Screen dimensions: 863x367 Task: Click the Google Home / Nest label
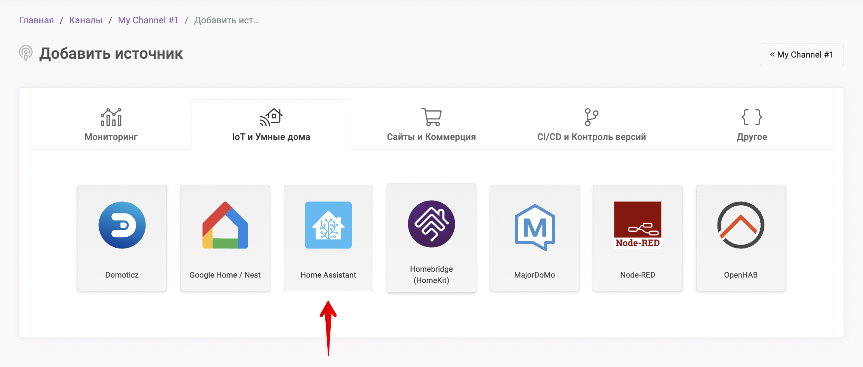[225, 275]
